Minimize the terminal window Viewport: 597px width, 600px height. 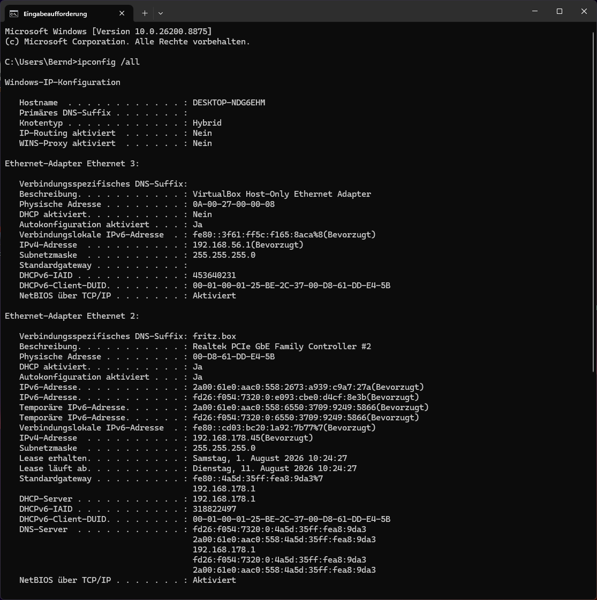click(x=535, y=11)
